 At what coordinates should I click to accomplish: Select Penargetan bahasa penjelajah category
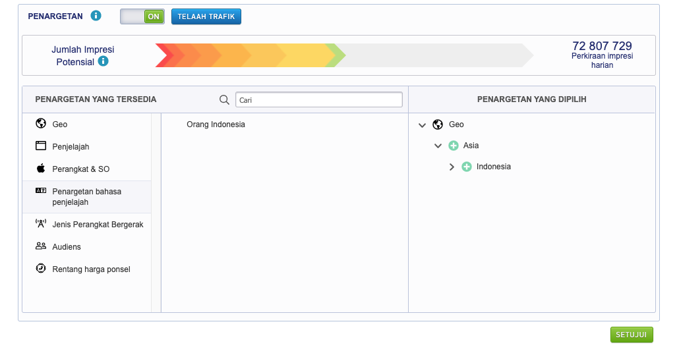pyautogui.click(x=86, y=196)
